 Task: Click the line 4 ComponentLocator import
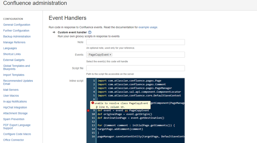(139, 92)
